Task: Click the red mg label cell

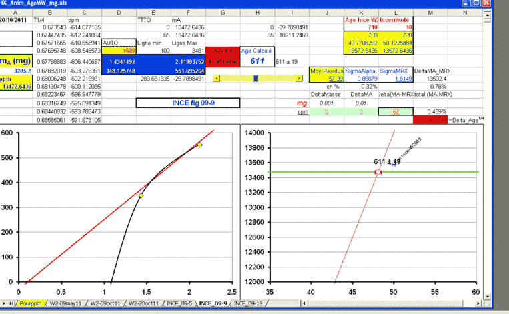Action: click(x=292, y=103)
